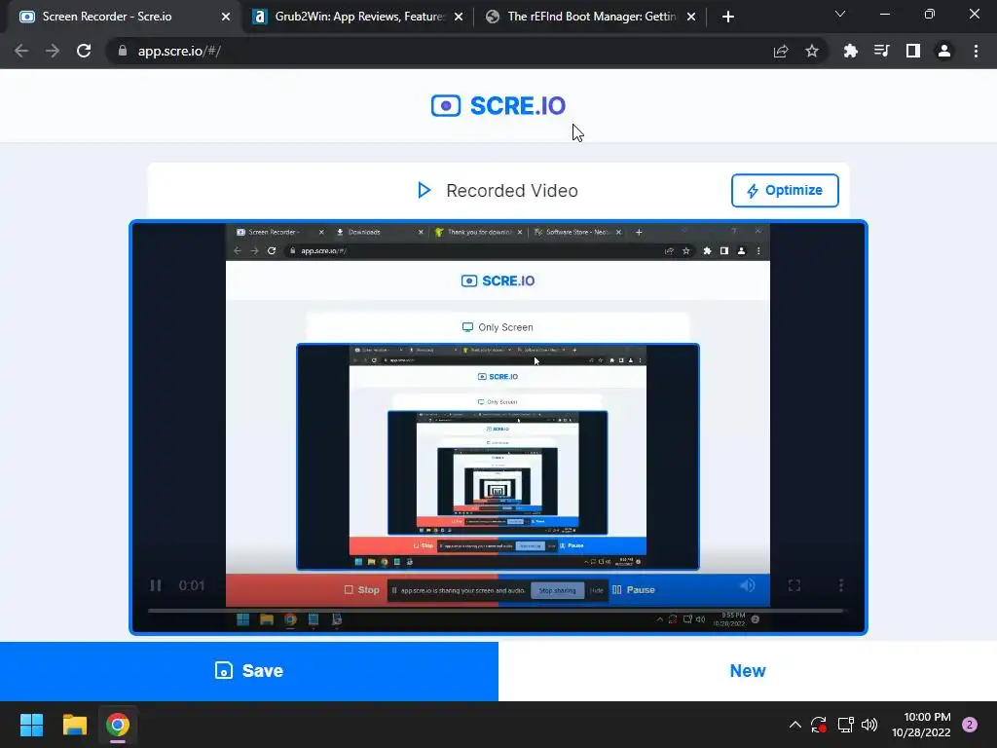Click the SCRE.IO logo at the top
The width and height of the screenshot is (997, 748).
point(498,105)
